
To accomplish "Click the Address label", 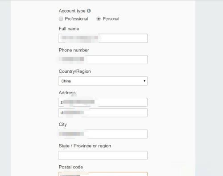I will click(67, 92).
